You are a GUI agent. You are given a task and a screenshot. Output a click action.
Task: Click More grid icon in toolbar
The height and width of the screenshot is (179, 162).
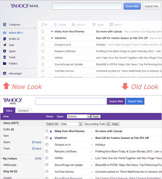click(111, 24)
